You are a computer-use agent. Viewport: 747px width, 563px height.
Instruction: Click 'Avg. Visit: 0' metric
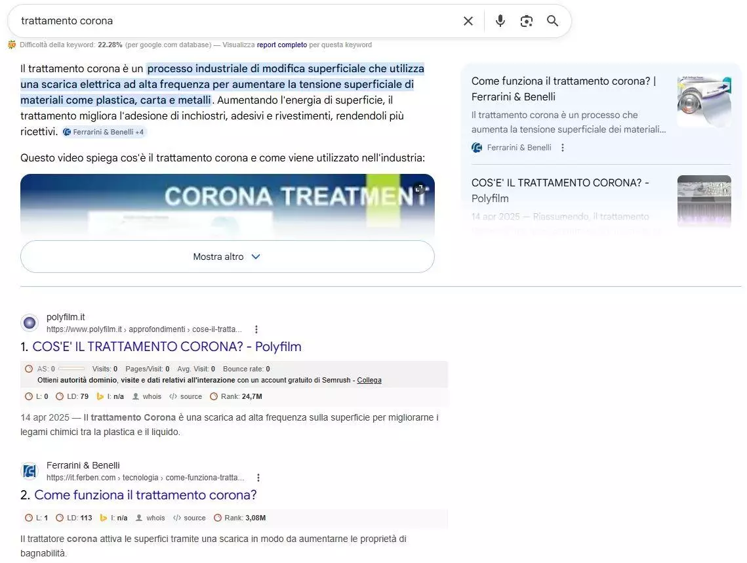pos(196,369)
